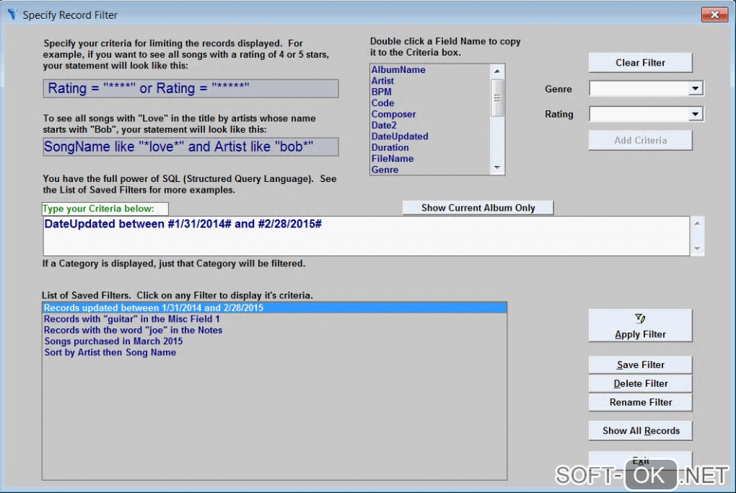Click criteria box scroll up arrow

(x=697, y=224)
